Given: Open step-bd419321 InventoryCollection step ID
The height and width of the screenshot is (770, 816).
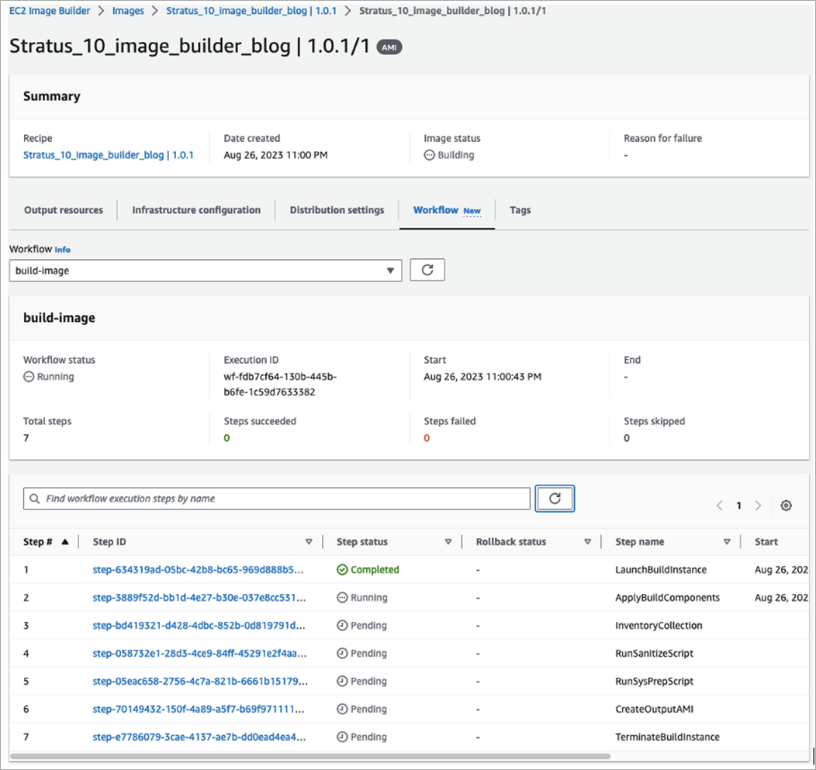Looking at the screenshot, I should [199, 625].
